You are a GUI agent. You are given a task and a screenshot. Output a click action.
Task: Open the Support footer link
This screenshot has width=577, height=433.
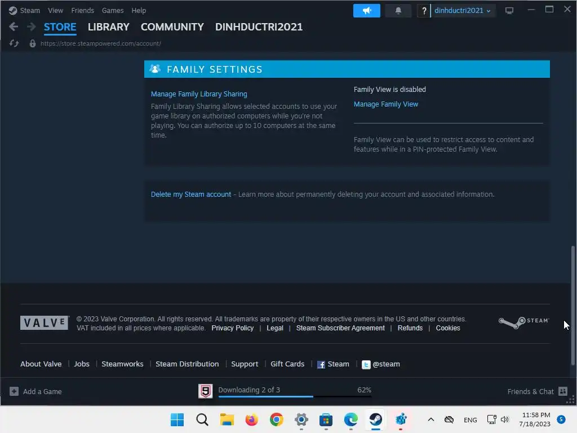tap(245, 364)
